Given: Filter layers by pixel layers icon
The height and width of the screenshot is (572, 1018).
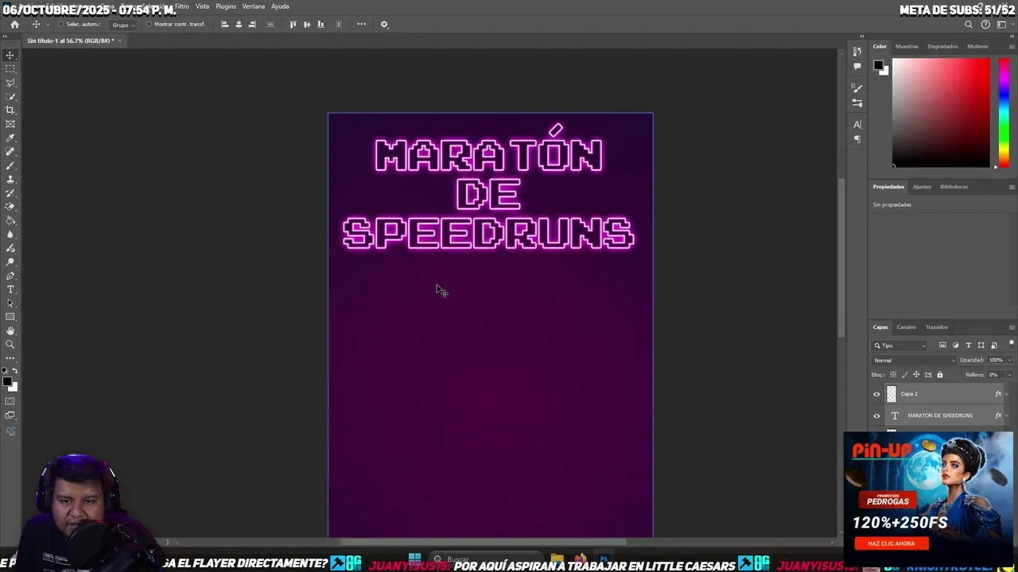Looking at the screenshot, I should (942, 346).
